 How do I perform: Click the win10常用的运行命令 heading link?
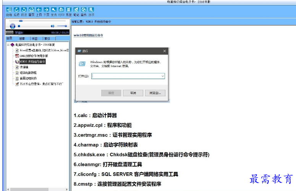[88, 35]
